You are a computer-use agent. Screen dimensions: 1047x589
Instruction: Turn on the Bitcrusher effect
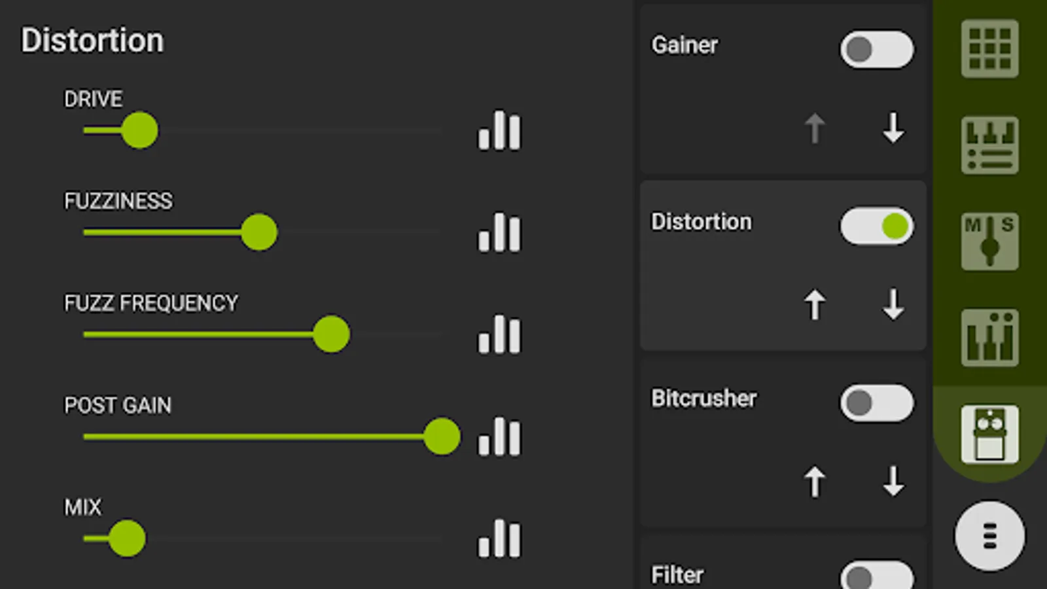(876, 403)
